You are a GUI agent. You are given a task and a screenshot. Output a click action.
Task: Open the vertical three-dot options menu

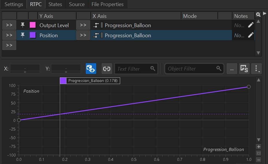[256, 69]
